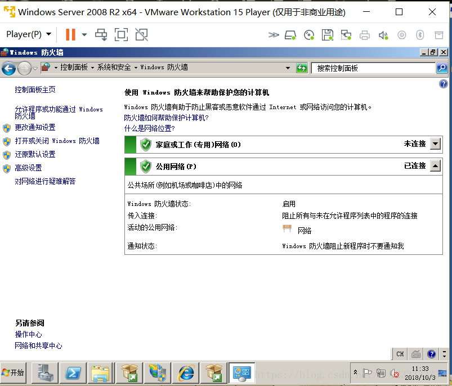The width and height of the screenshot is (452, 386).
Task: Send Ctrl+Alt+Del to the virtual machine
Action: [101, 35]
